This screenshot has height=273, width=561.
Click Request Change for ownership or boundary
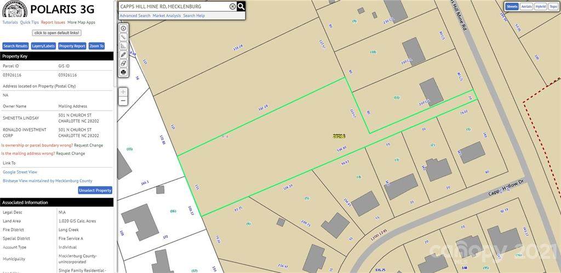pyautogui.click(x=88, y=146)
